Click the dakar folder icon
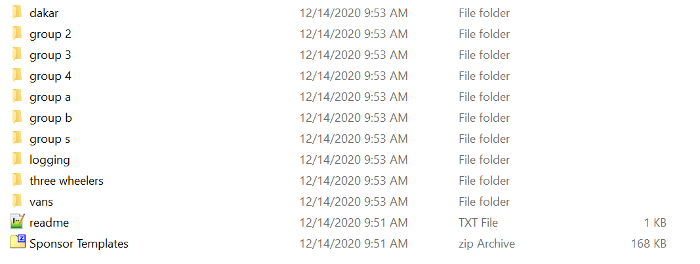The width and height of the screenshot is (700, 264). pyautogui.click(x=18, y=13)
